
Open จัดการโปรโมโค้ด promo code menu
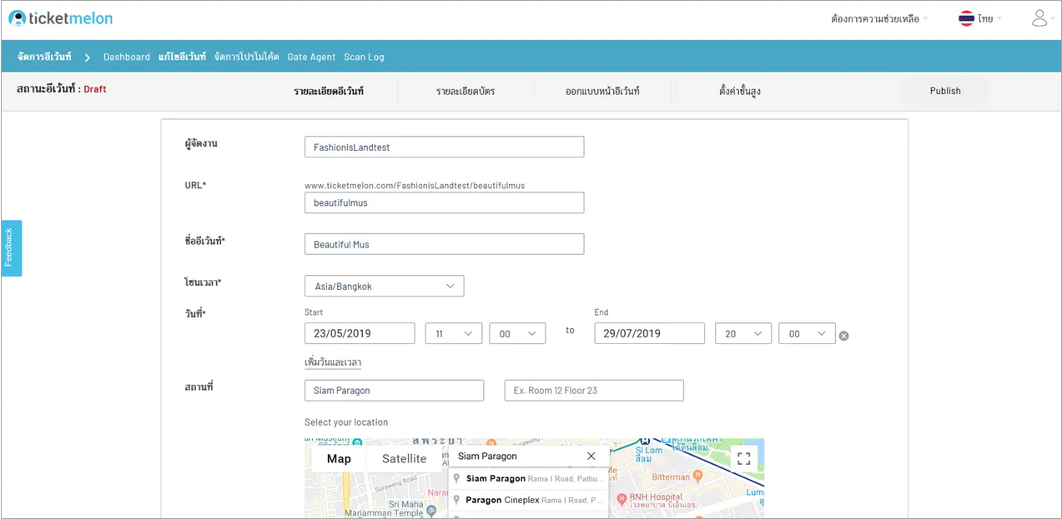(246, 57)
